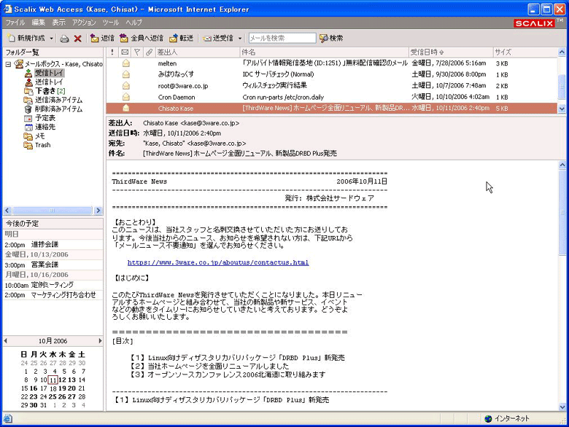This screenshot has height=427, width=569.
Task: Delete message using red X icon
Action: 77,39
